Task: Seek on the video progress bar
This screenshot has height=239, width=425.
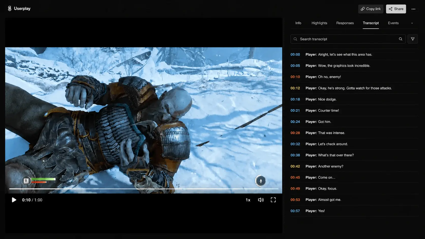Action: (144, 189)
